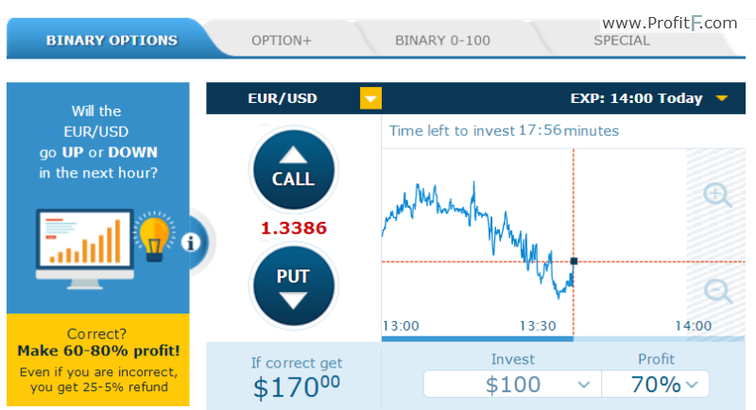Open the info icon on side panel
Screen dimensions: 756x410
(x=191, y=243)
